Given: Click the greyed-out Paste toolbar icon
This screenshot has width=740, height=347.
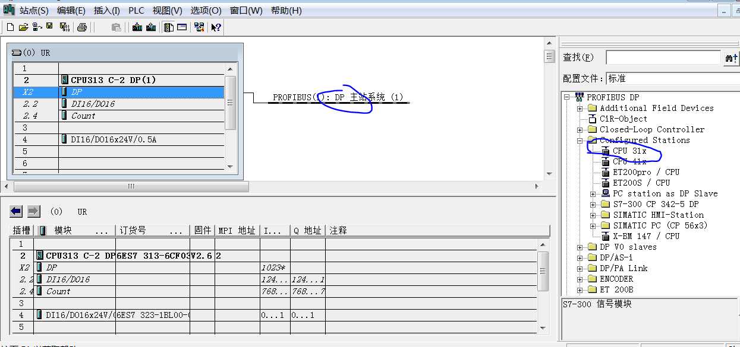Looking at the screenshot, I should tap(116, 27).
